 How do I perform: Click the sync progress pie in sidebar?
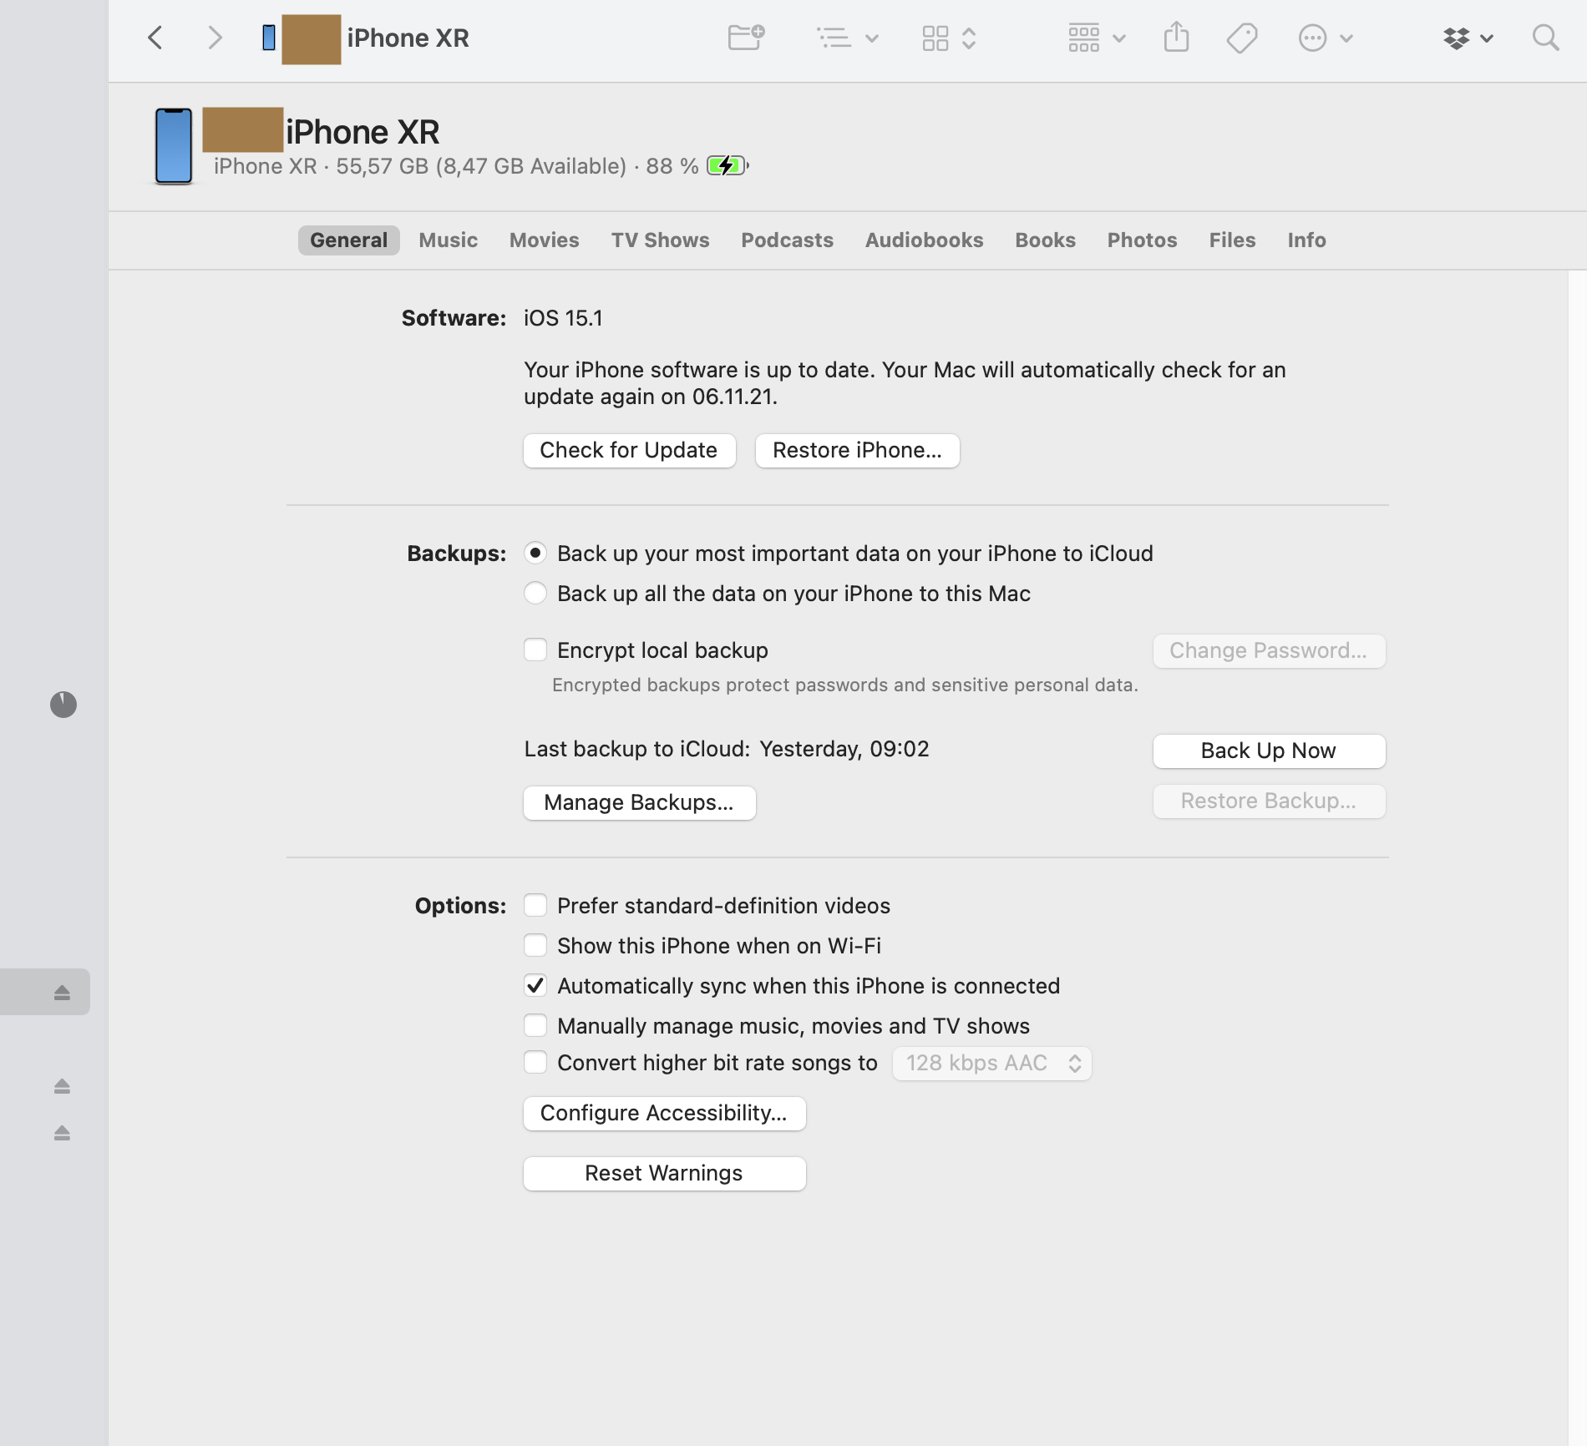(63, 705)
